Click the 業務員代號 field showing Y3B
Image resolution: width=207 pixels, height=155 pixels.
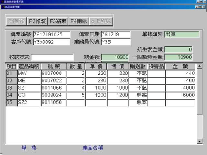(116, 42)
